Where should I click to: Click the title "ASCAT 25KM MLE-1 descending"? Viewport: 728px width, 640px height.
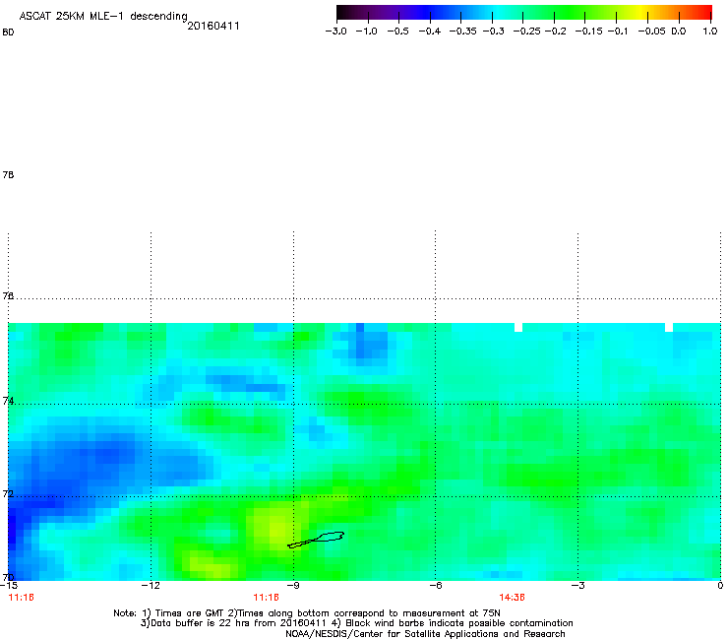click(103, 17)
